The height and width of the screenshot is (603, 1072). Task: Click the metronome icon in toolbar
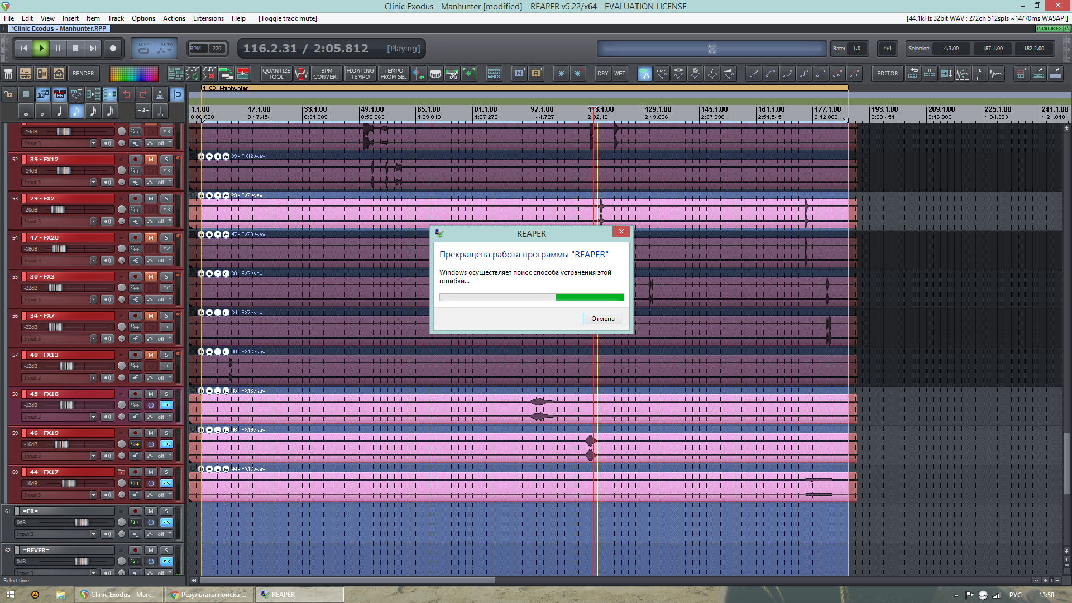click(x=160, y=94)
